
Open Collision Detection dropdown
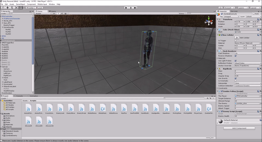[248, 86]
